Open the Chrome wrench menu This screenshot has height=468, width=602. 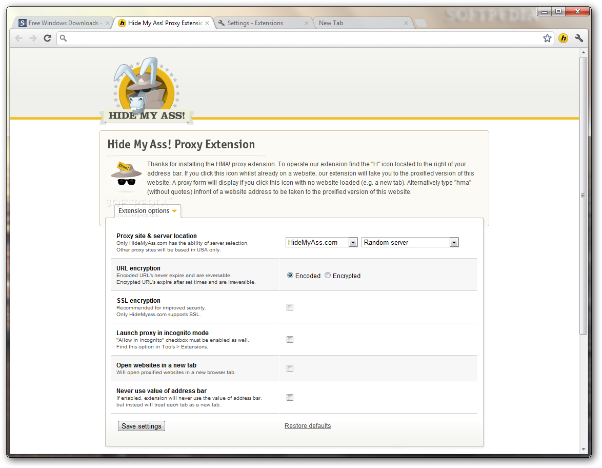579,38
